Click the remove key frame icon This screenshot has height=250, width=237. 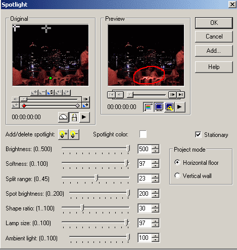pos(42,92)
